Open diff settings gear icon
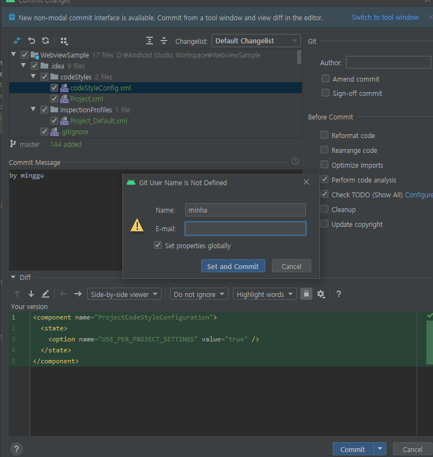Screen dimensions: 433x457 click(x=321, y=294)
